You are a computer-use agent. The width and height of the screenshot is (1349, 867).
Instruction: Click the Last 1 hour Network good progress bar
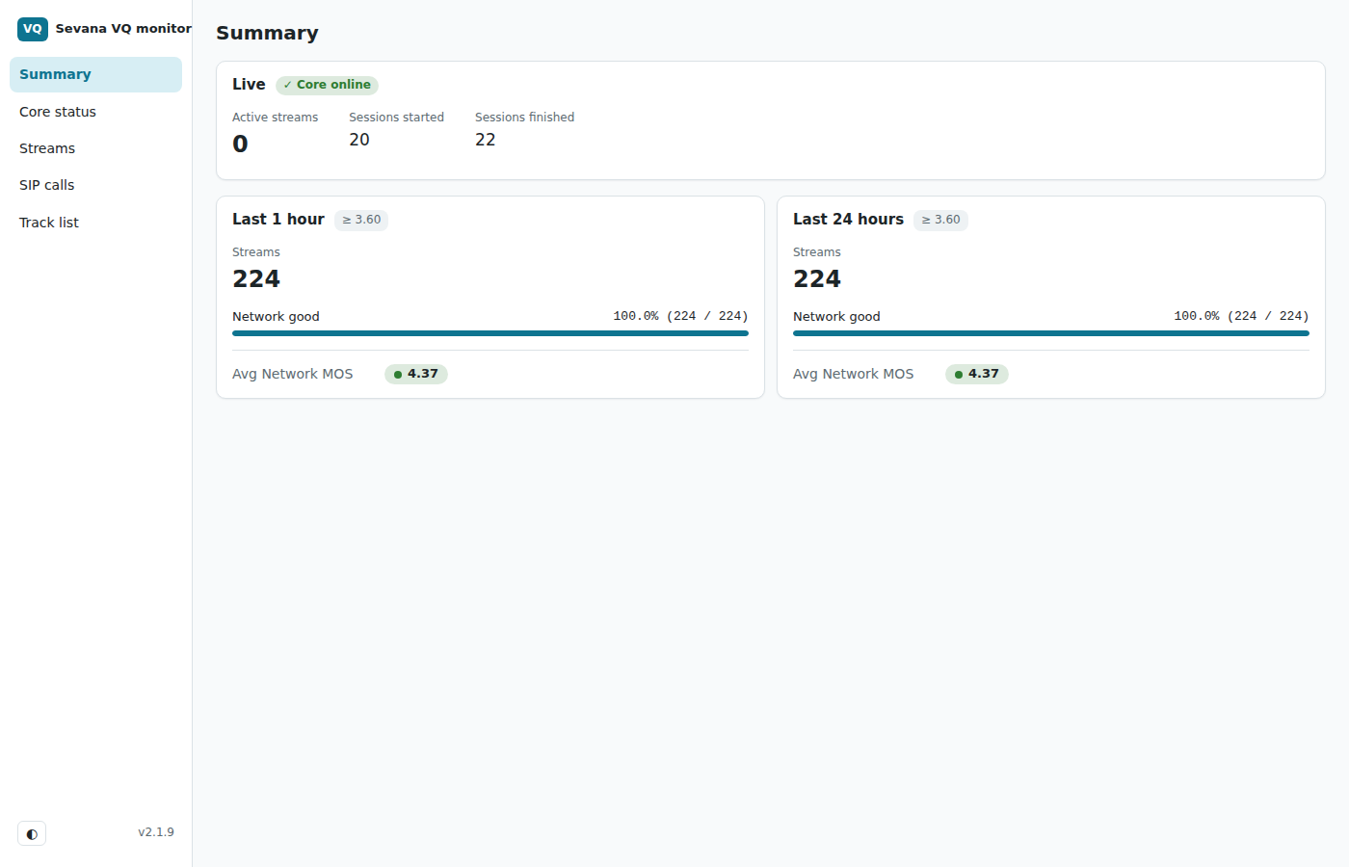pos(490,333)
